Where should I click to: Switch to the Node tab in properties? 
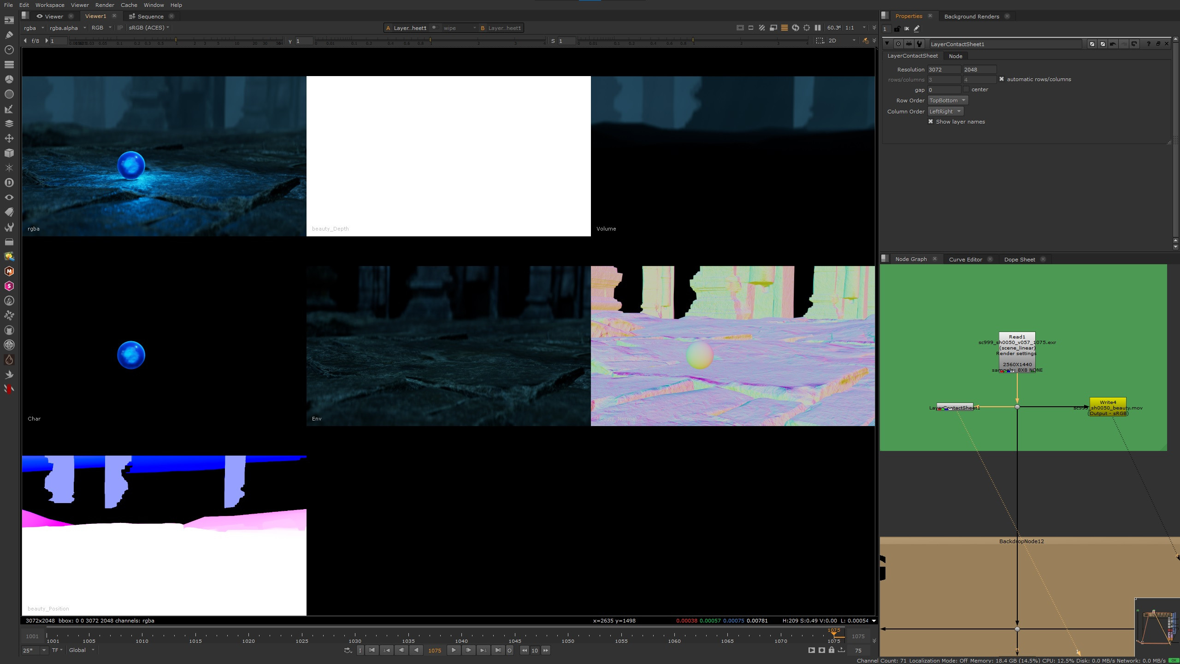(x=955, y=56)
